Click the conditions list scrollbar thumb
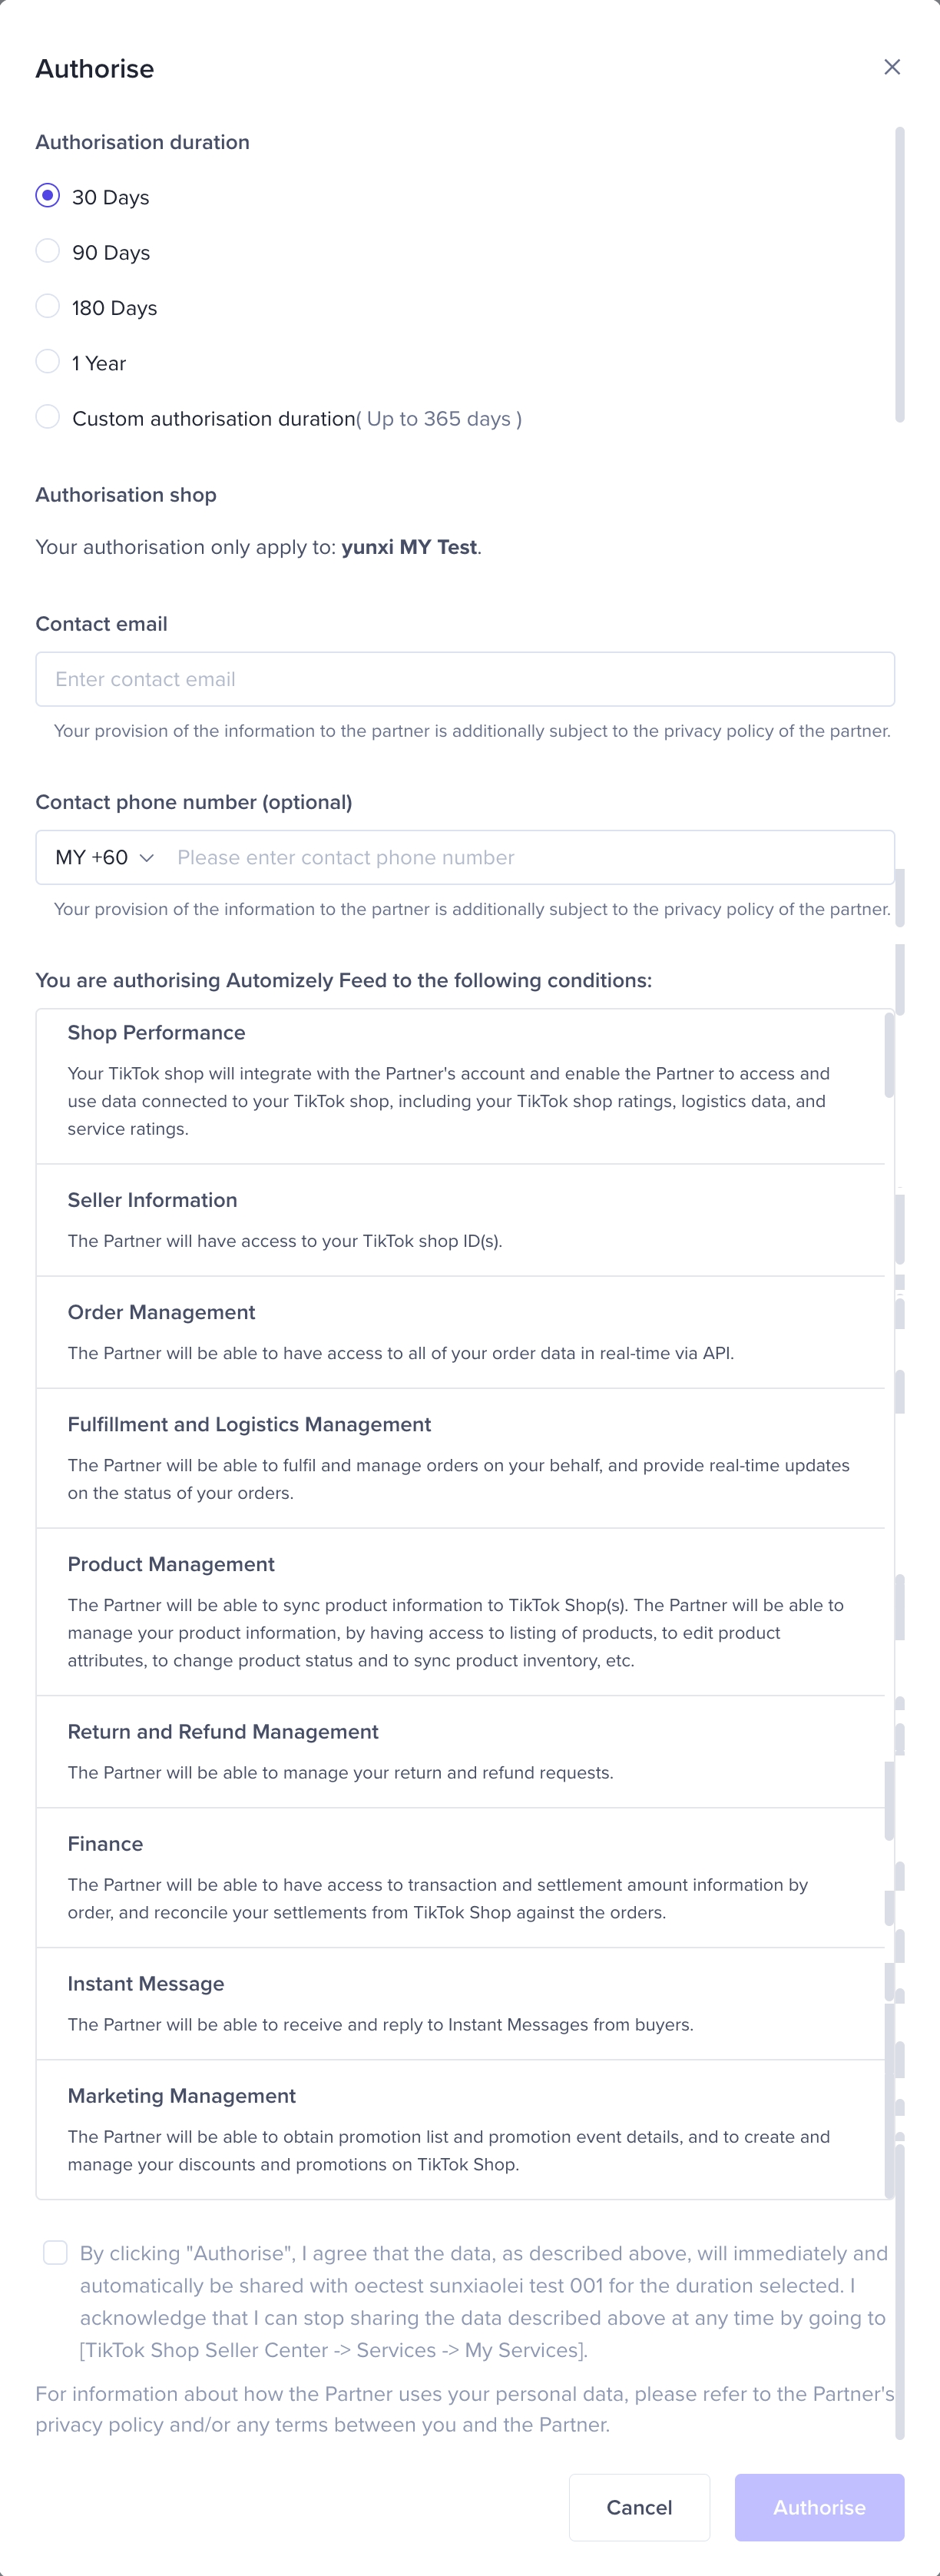The width and height of the screenshot is (940, 2576). pyautogui.click(x=889, y=1055)
